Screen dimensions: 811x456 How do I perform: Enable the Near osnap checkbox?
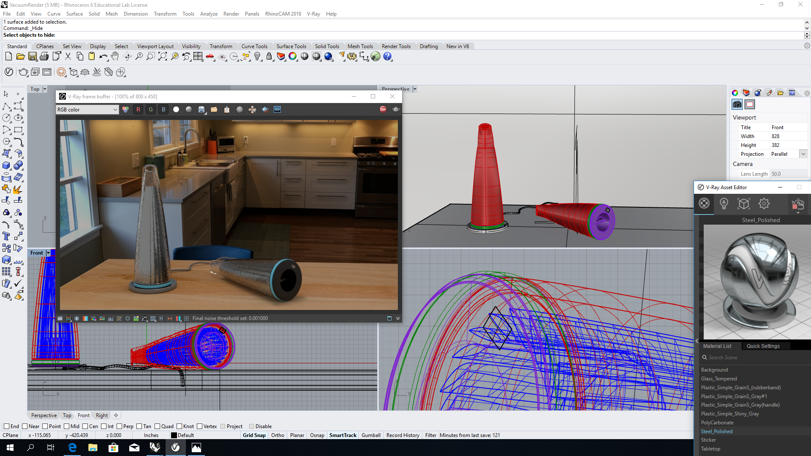(24, 426)
